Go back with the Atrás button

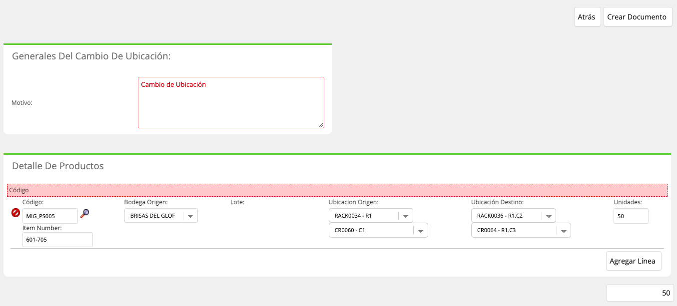pos(587,17)
